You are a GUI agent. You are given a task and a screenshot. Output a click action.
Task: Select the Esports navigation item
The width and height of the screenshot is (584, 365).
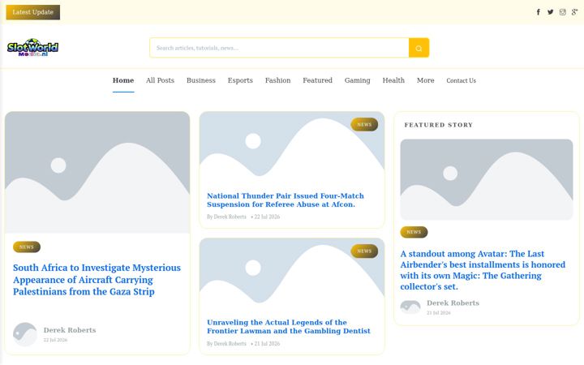(x=240, y=80)
